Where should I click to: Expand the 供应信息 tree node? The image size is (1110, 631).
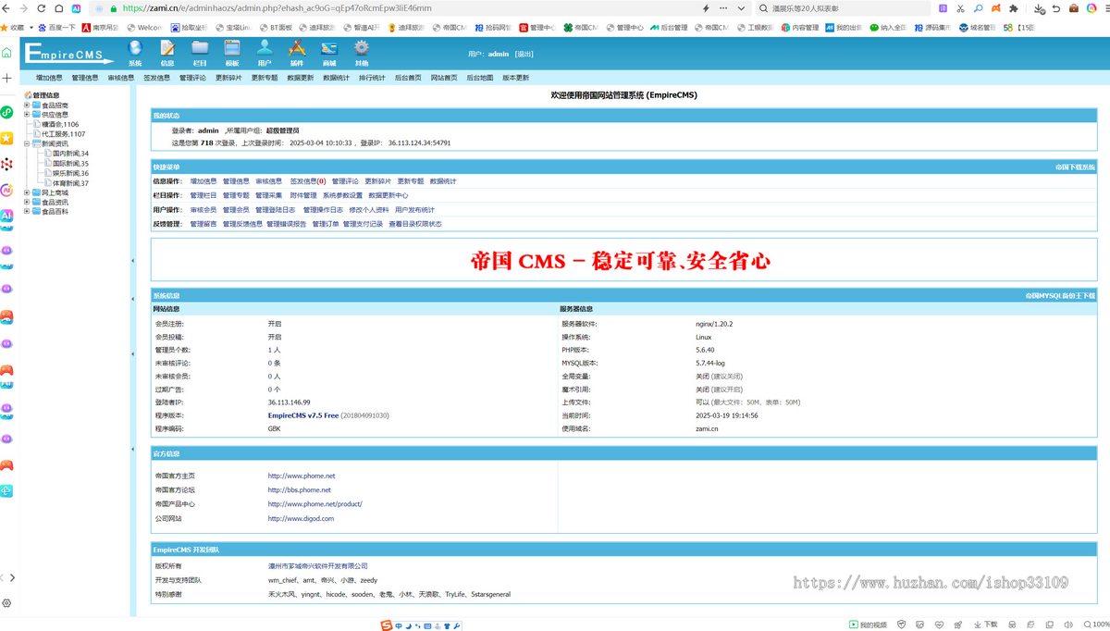tap(27, 115)
